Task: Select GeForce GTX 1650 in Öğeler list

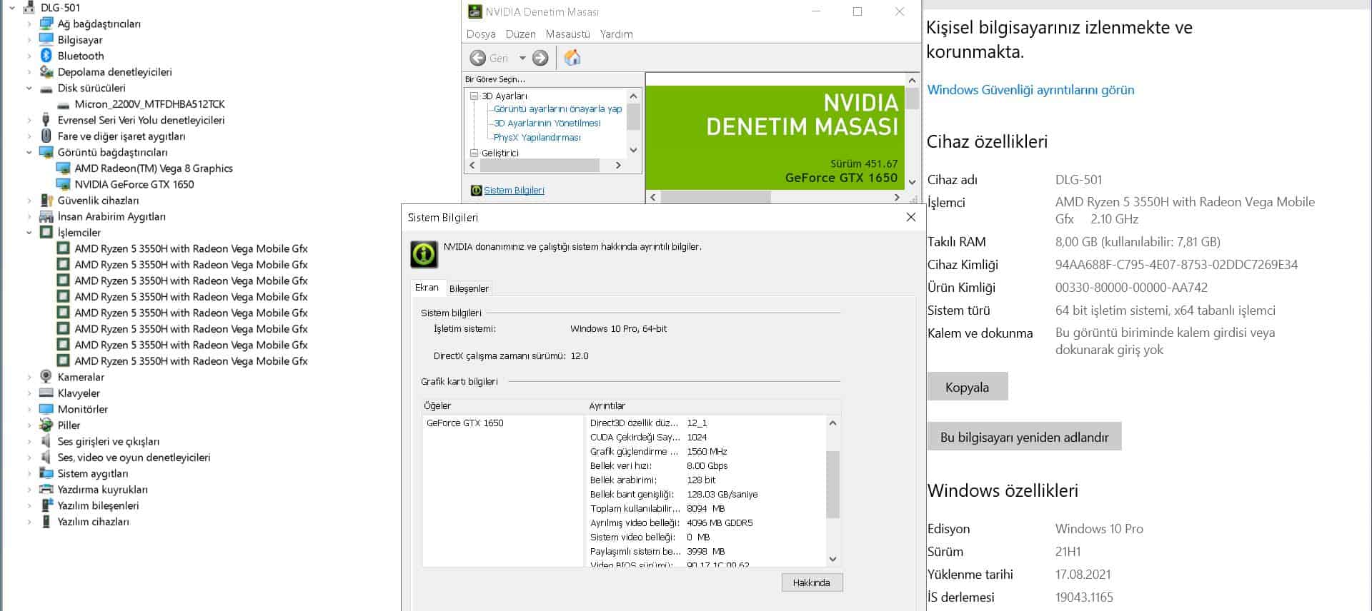Action: (464, 423)
